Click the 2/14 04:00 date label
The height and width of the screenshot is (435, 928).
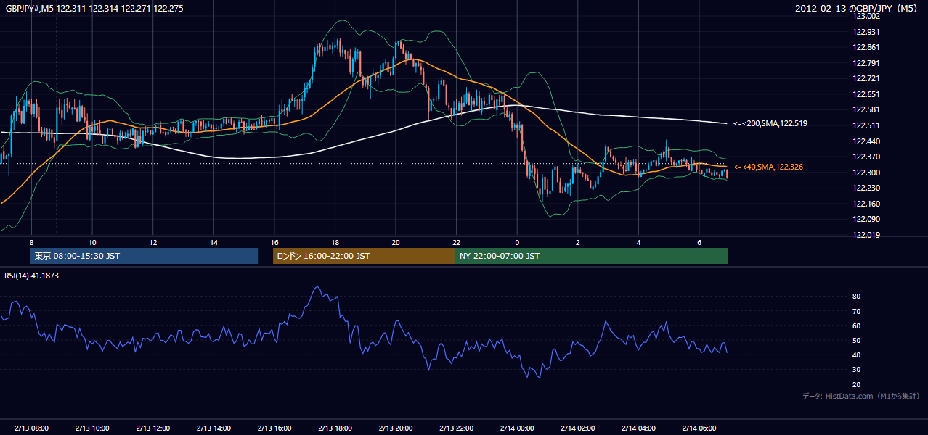click(638, 428)
